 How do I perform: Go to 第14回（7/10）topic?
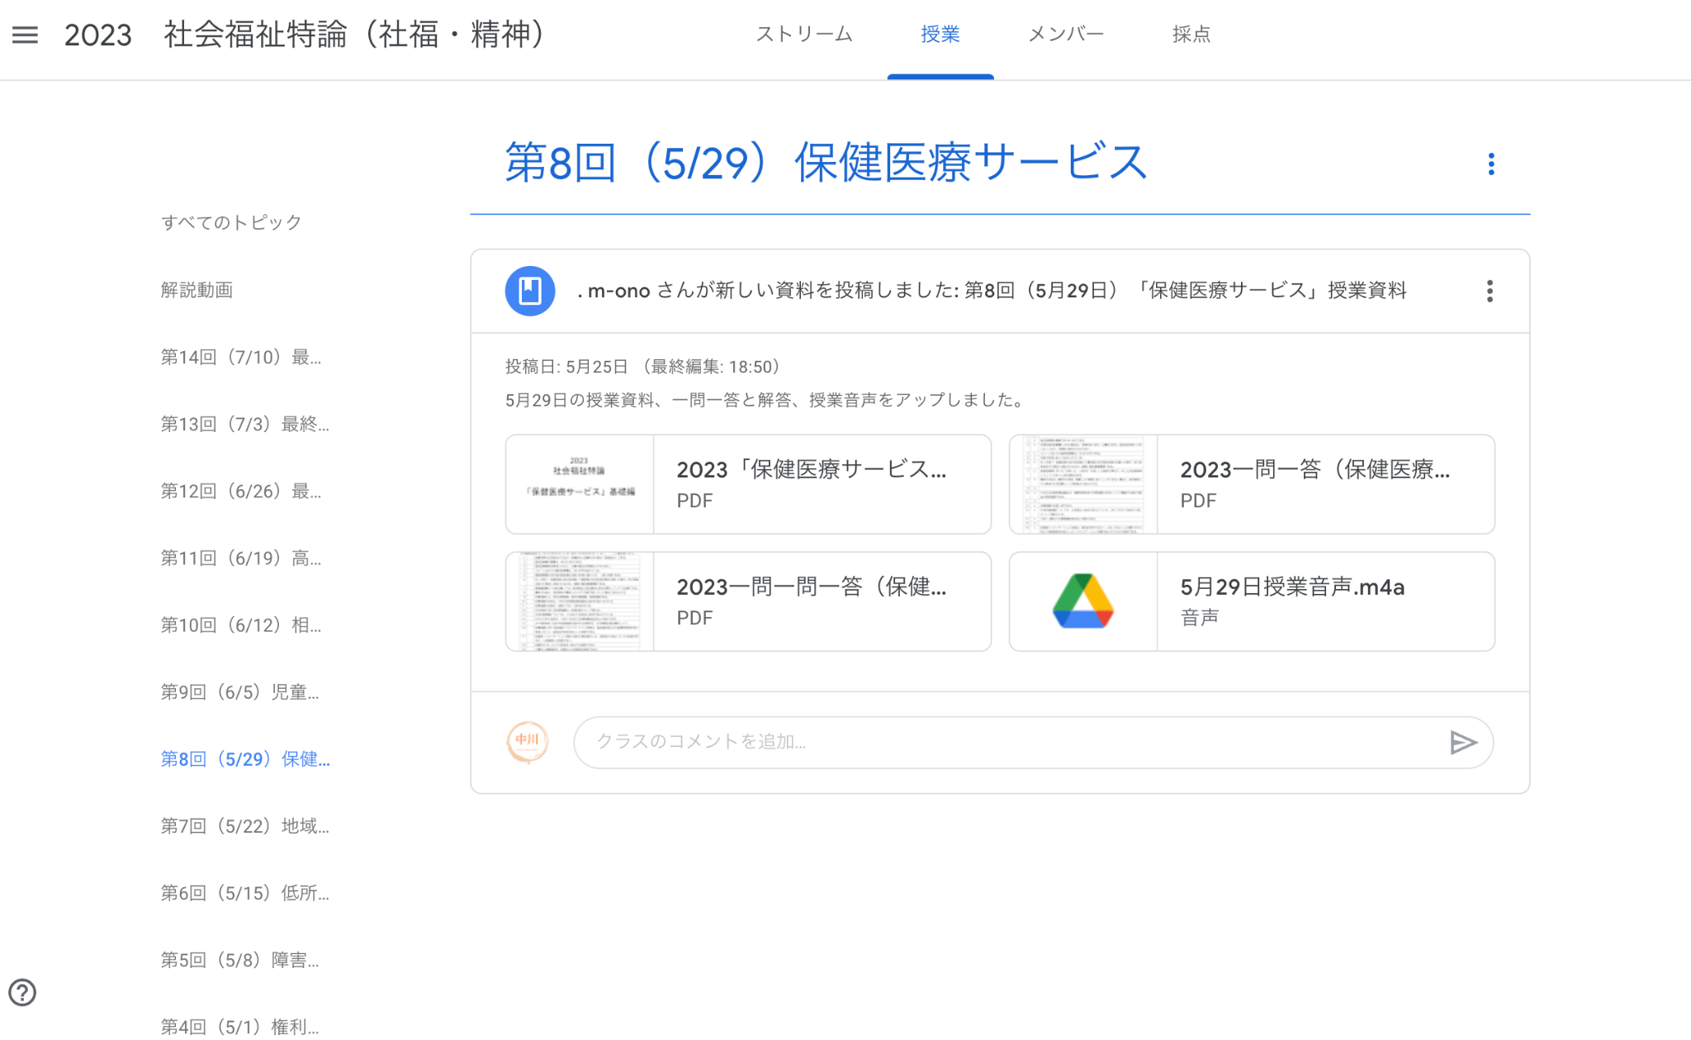(x=240, y=357)
